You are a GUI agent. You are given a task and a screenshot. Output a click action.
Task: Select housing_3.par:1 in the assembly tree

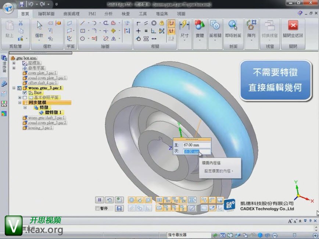40,128
